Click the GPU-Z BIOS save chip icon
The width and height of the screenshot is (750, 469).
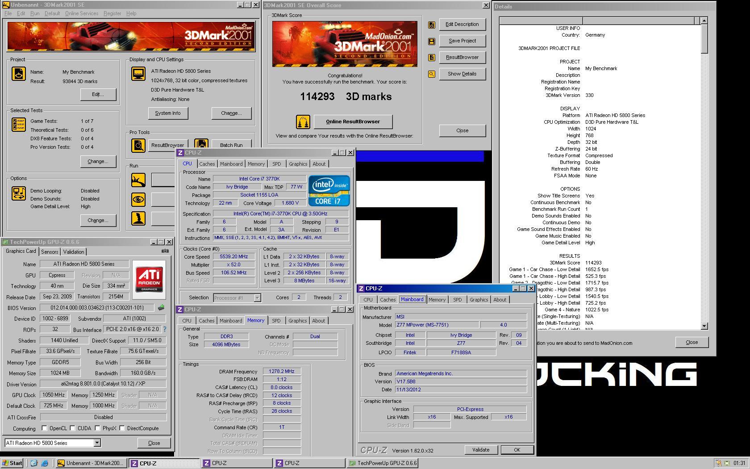pos(161,307)
